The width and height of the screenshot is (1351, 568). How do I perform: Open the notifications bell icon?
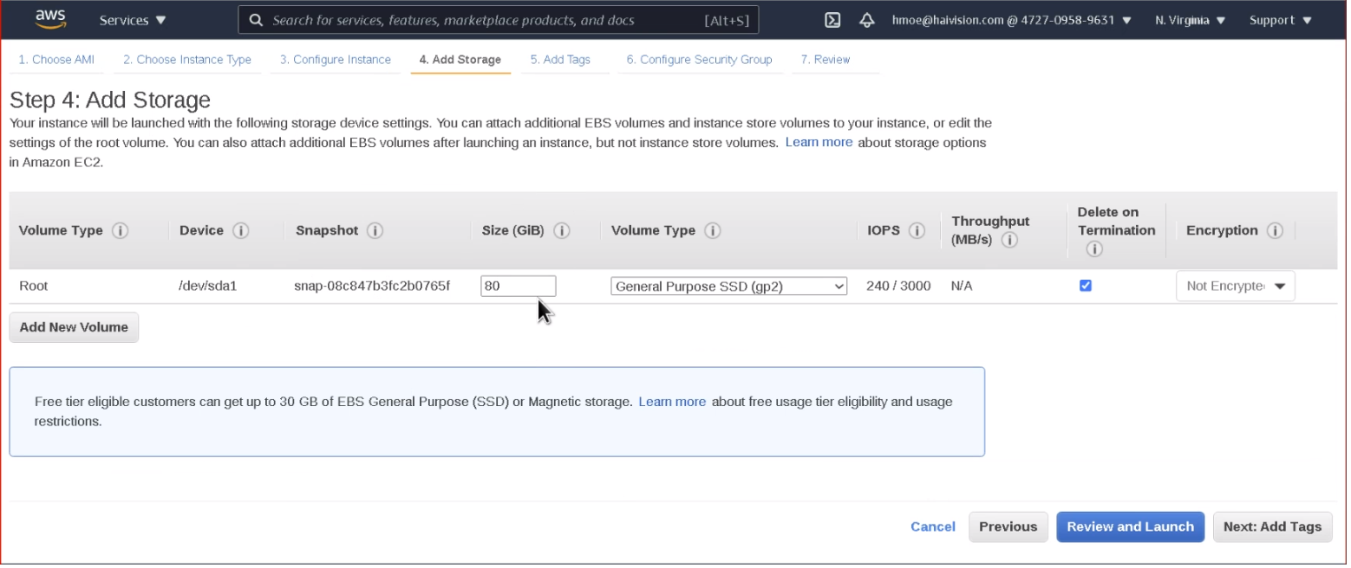click(x=866, y=20)
